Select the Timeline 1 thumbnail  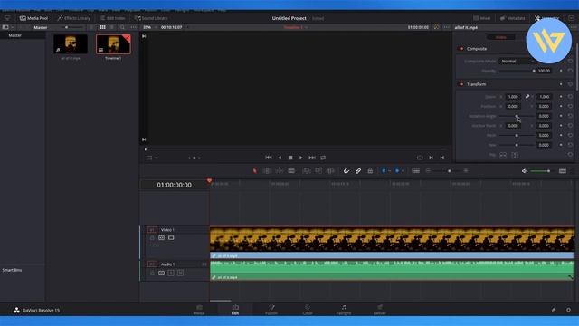(x=113, y=44)
